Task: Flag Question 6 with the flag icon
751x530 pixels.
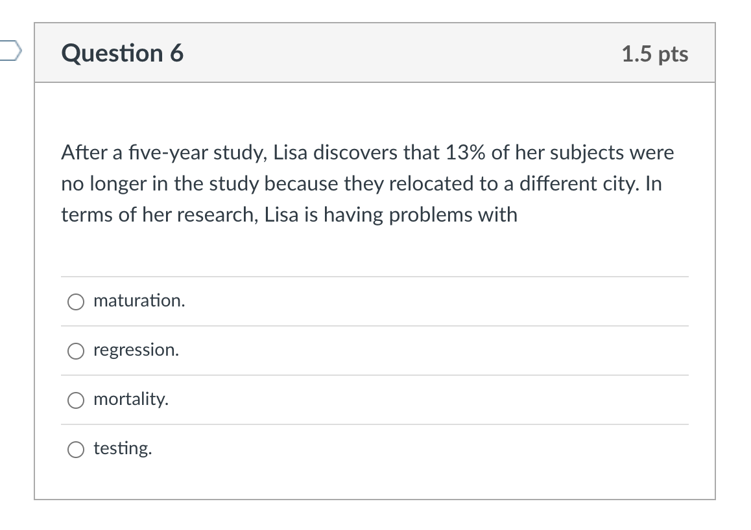Action: click(x=10, y=51)
